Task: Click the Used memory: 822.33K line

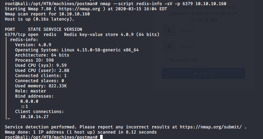Action: (x=41, y=86)
